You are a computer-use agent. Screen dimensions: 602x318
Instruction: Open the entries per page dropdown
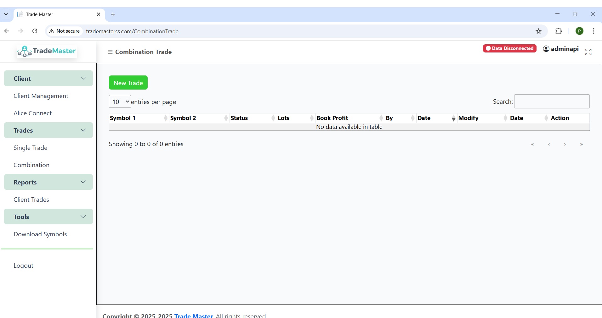(x=120, y=102)
